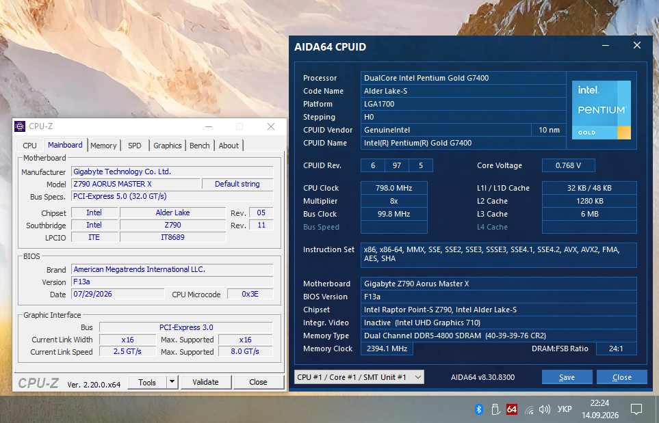Open the network Wi-Fi tray icon
The height and width of the screenshot is (423, 659).
529,409
